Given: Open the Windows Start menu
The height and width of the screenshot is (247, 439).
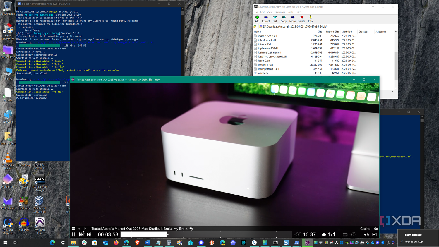Looking at the screenshot, I should pos(5,243).
